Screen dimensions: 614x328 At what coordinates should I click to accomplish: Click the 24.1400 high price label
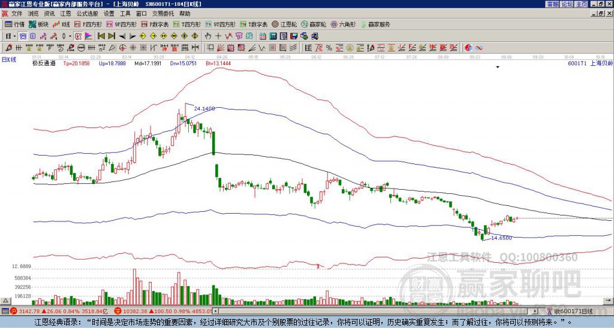(x=204, y=109)
